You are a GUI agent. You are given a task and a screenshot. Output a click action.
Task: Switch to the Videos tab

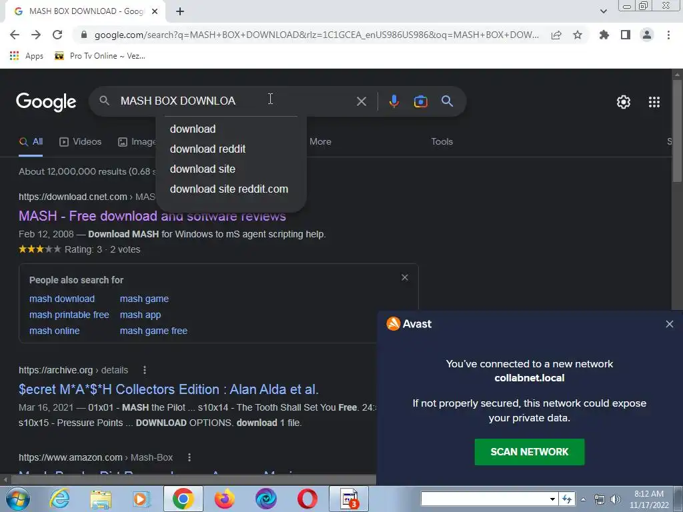(x=80, y=141)
